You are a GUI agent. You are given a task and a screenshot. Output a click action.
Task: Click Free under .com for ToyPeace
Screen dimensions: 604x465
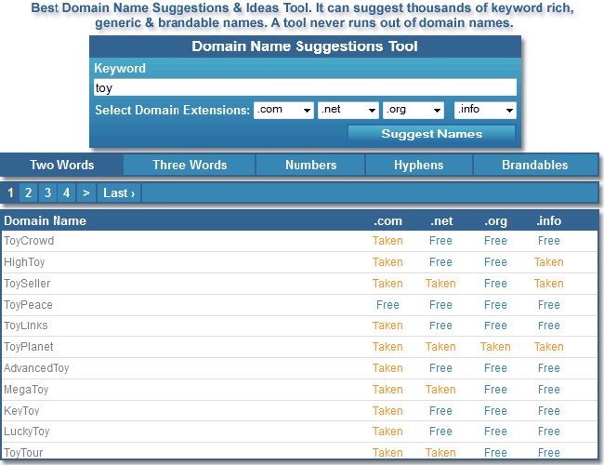click(387, 305)
